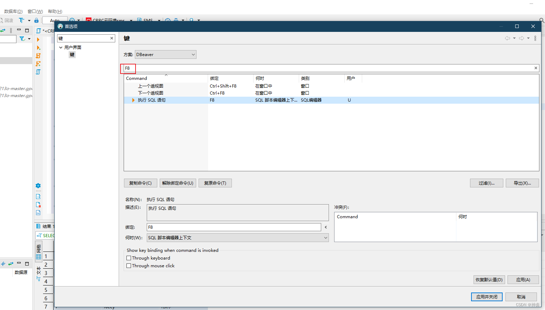Click Execute script in separate tabs icon
Image resolution: width=545 pixels, height=310 pixels.
(39, 64)
